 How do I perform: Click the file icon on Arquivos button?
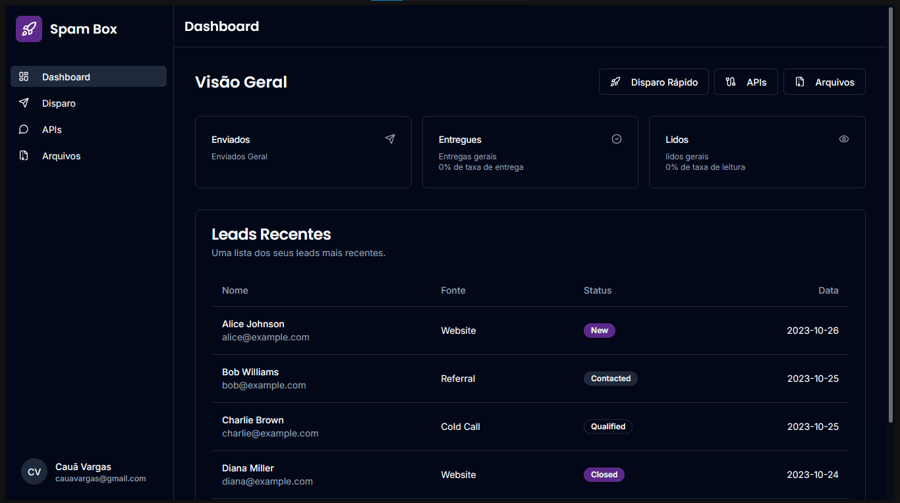pos(800,82)
